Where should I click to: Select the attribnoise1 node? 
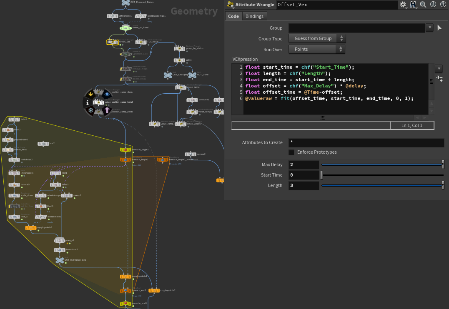coord(113,16)
